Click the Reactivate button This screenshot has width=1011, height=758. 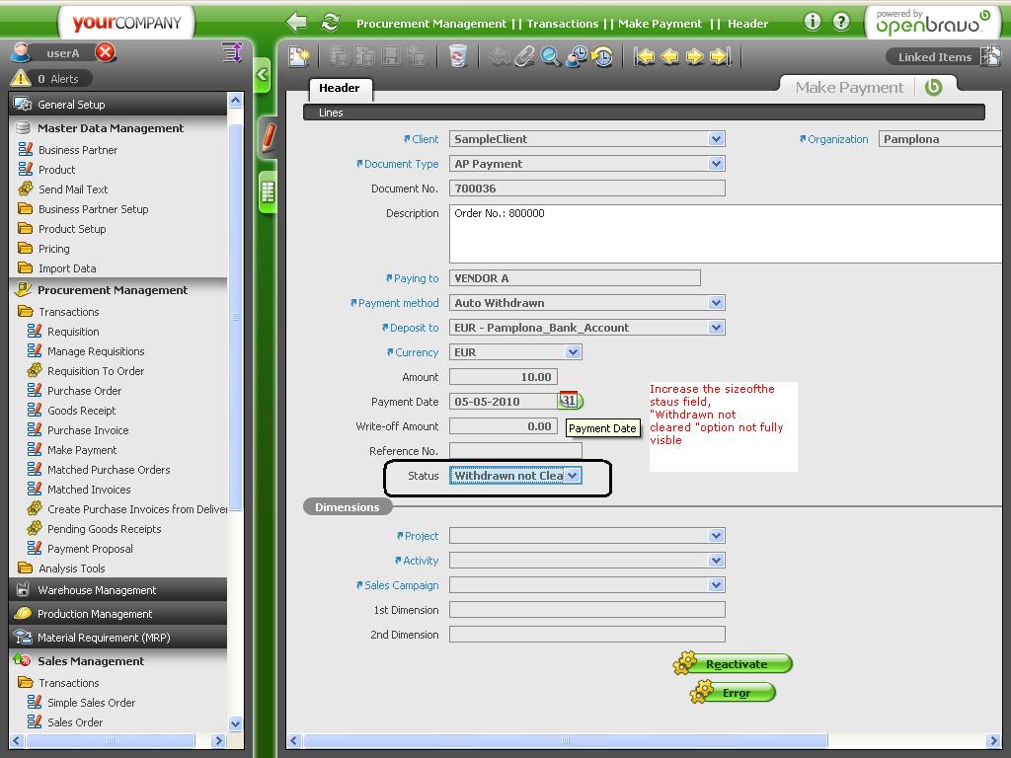click(736, 664)
